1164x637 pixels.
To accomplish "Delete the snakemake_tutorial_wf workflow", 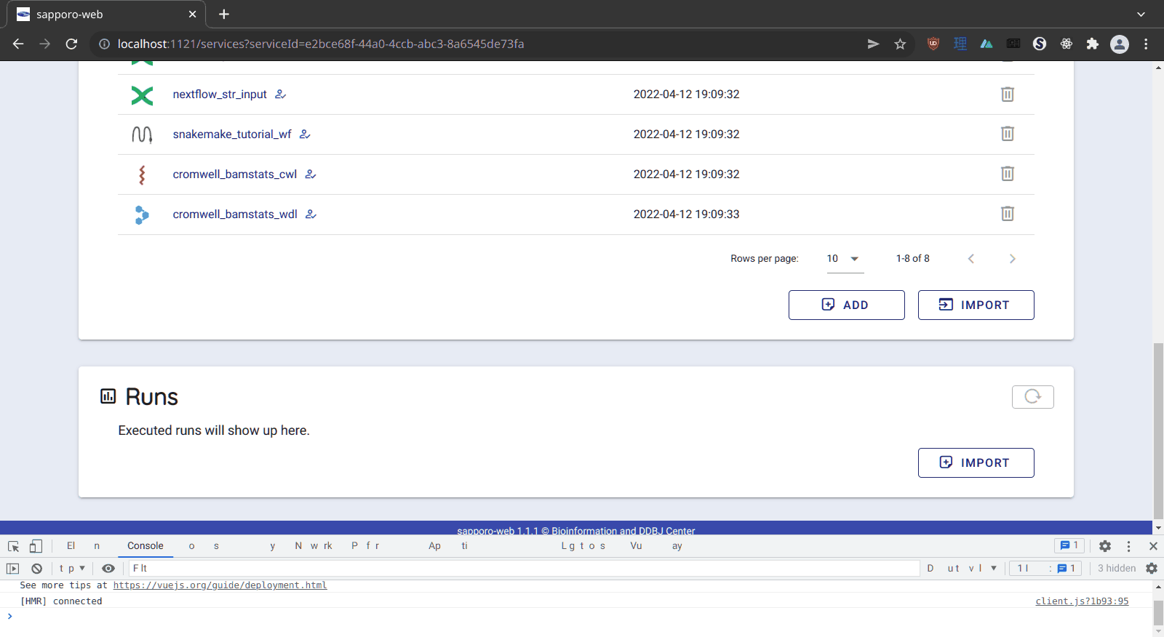I will (x=1007, y=134).
